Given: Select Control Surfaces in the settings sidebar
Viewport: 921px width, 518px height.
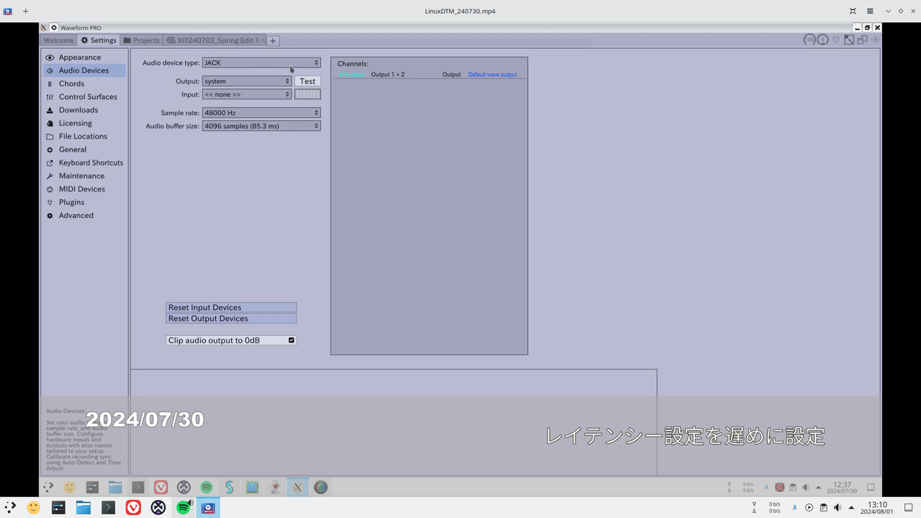Looking at the screenshot, I should 88,96.
